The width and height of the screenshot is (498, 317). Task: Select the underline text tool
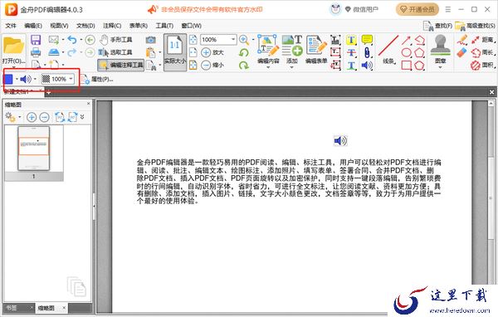tap(351, 65)
